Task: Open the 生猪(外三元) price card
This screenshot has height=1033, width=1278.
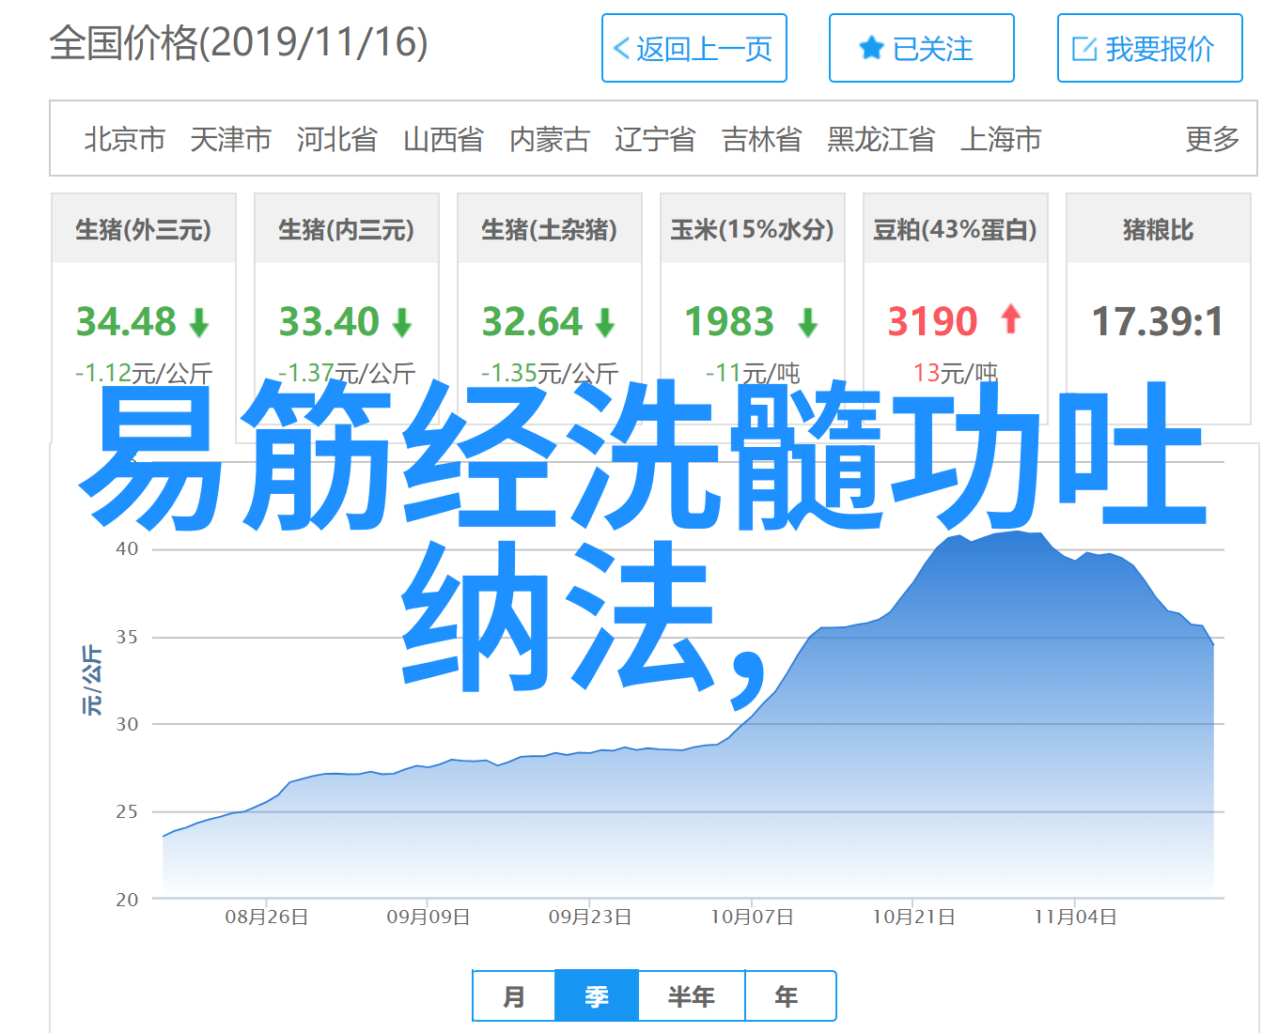Action: [x=144, y=229]
